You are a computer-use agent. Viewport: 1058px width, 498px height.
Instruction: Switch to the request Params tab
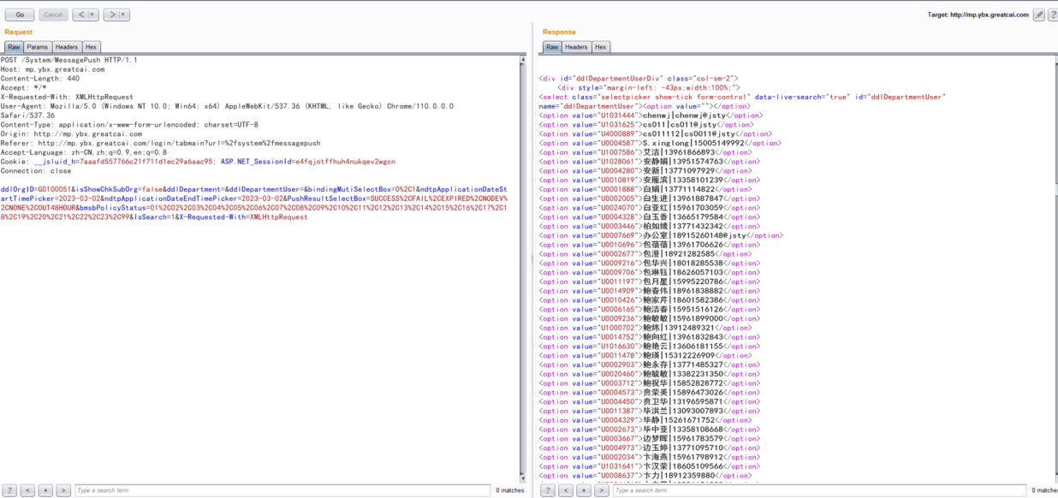[x=37, y=47]
